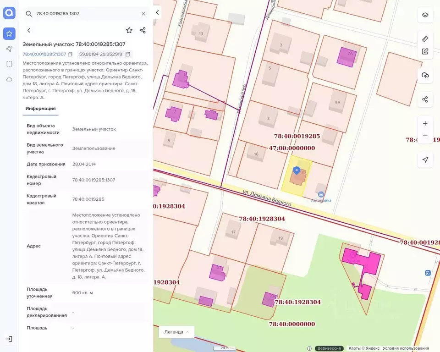
Task: Open favorites section in left sidebar
Action: click(9, 33)
